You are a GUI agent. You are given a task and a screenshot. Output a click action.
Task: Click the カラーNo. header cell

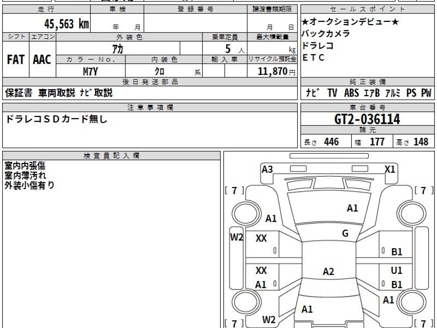pos(91,59)
